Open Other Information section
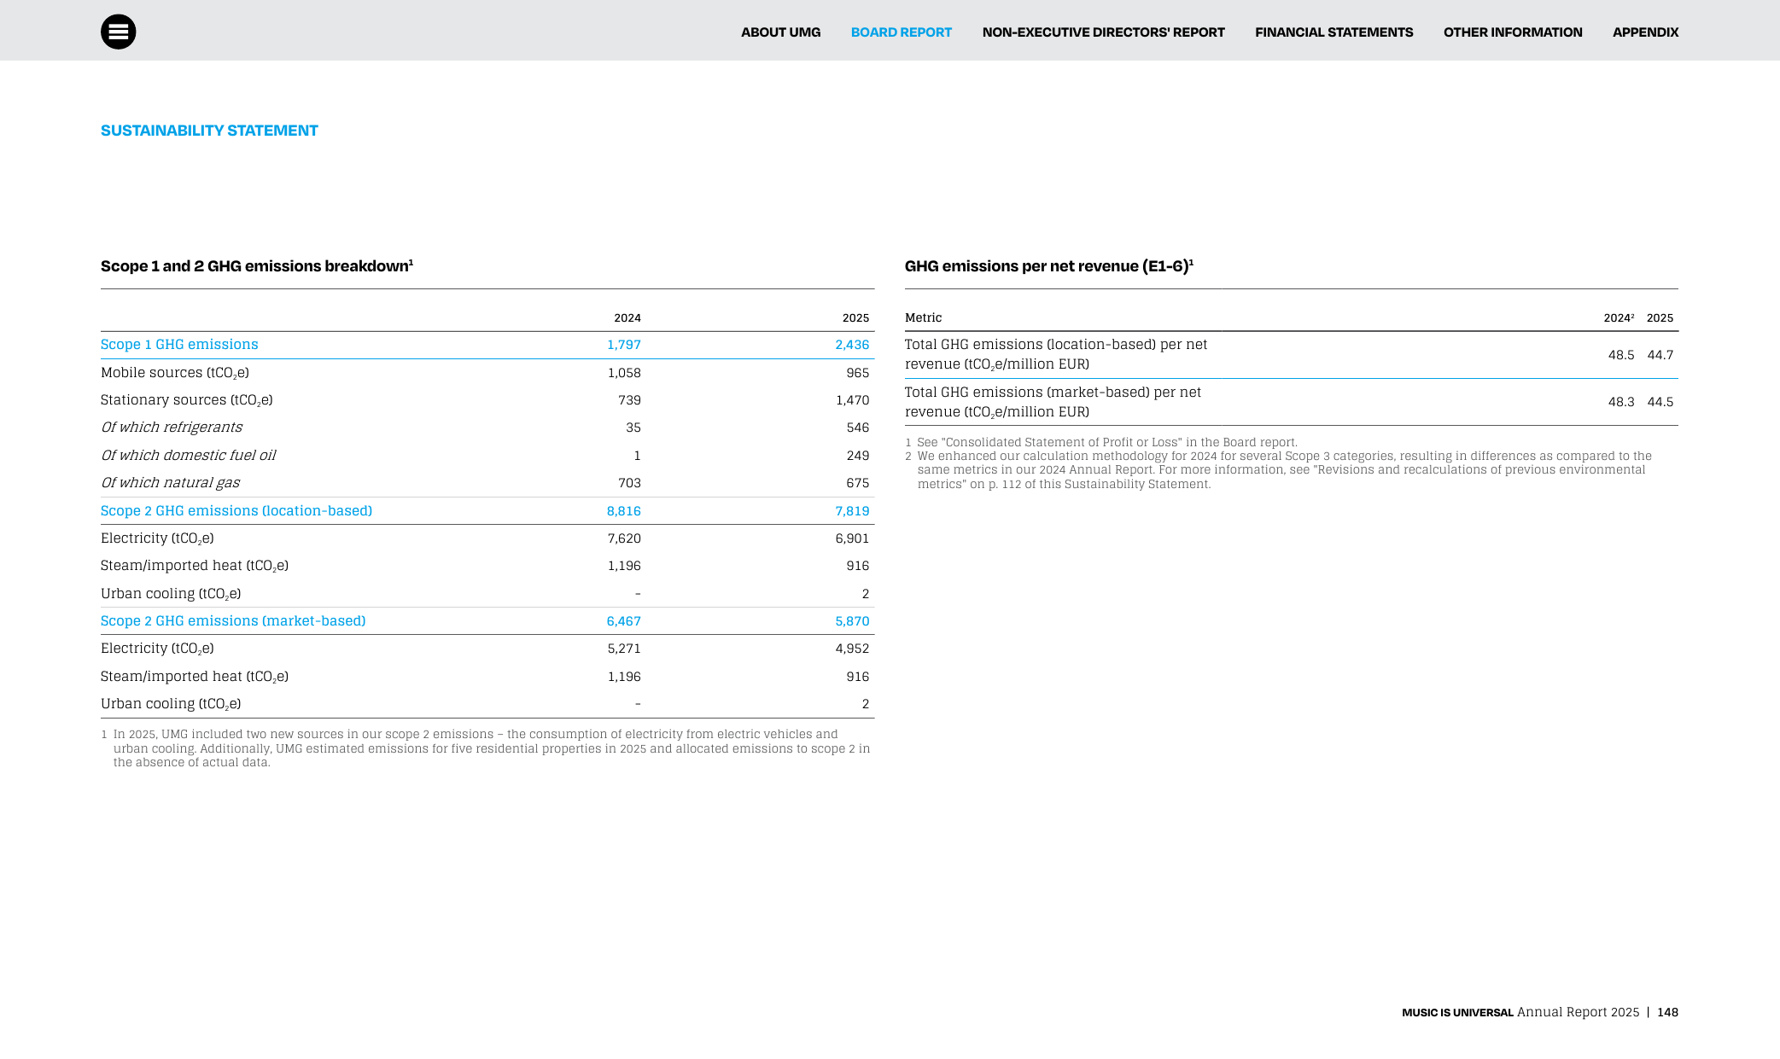Screen dimensions: 1780x1059 pyautogui.click(x=1513, y=32)
